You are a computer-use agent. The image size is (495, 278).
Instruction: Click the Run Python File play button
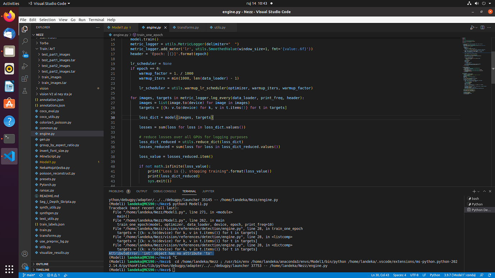472,28
